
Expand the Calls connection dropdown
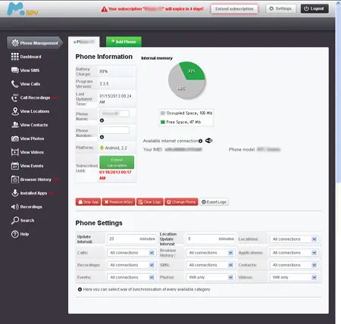click(132, 253)
